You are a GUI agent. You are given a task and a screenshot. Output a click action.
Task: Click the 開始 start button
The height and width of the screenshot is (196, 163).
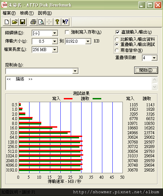(x=146, y=70)
